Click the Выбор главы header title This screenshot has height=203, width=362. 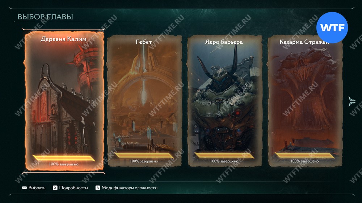[x=45, y=17]
